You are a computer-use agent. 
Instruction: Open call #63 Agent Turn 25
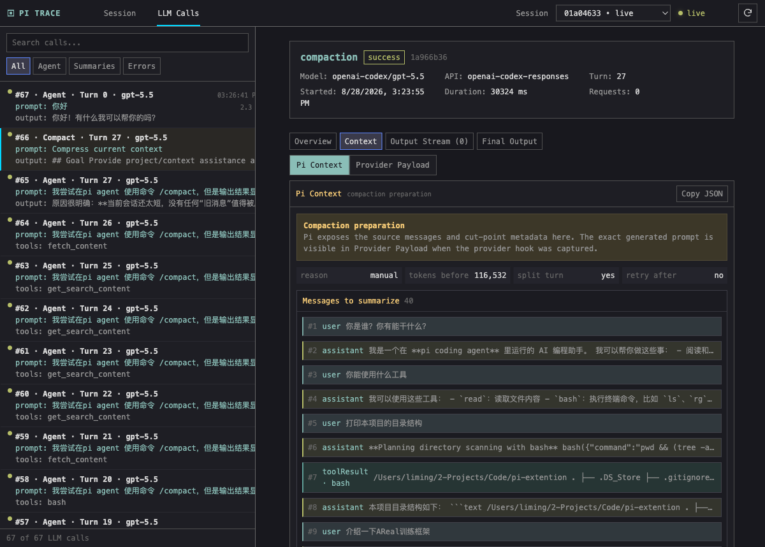(127, 277)
